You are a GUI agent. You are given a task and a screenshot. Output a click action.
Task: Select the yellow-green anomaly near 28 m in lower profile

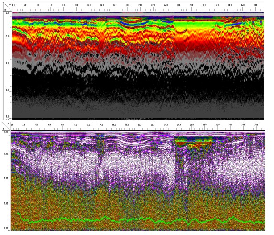coord(192,143)
